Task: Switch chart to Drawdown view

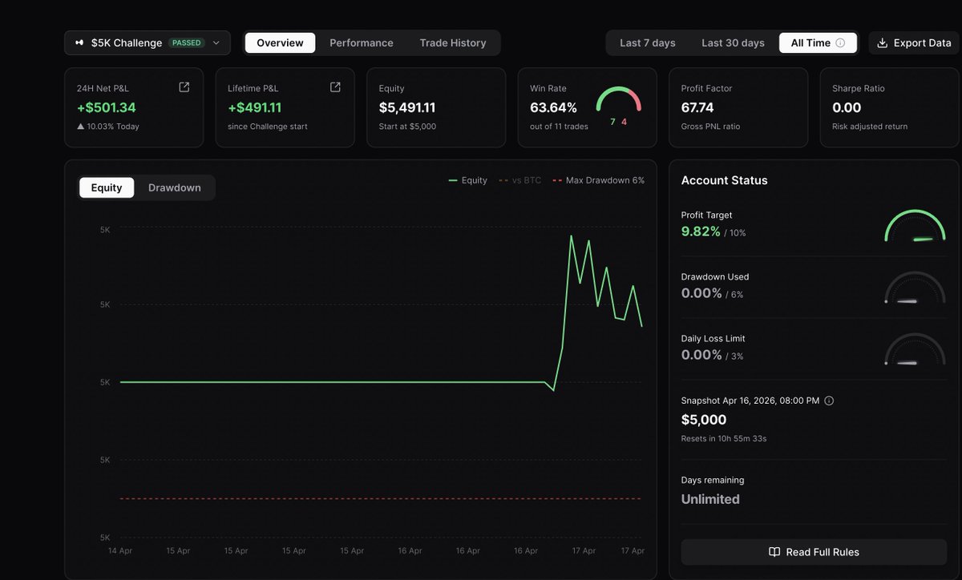Action: 175,187
